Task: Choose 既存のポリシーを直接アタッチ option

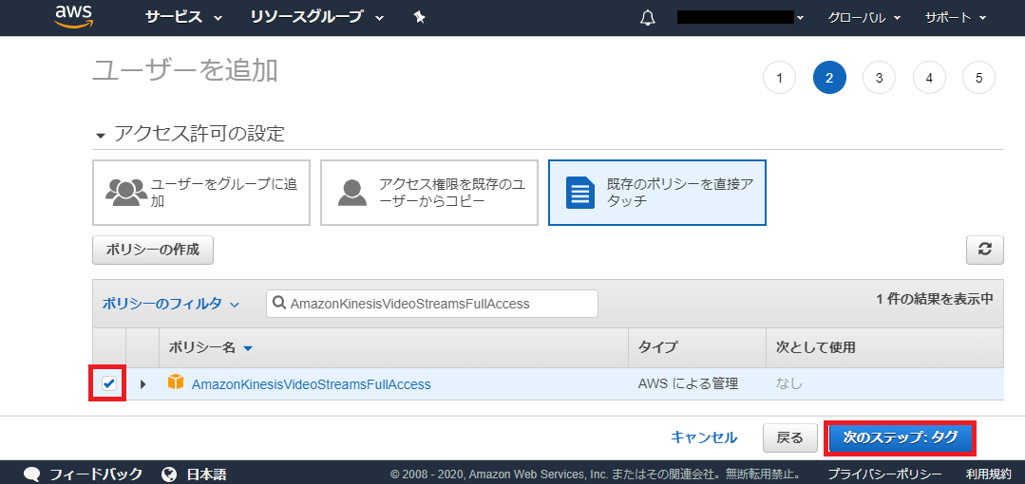Action: tap(657, 193)
